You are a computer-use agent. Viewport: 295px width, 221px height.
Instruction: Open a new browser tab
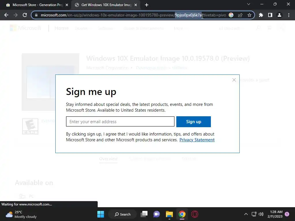pyautogui.click(x=147, y=5)
